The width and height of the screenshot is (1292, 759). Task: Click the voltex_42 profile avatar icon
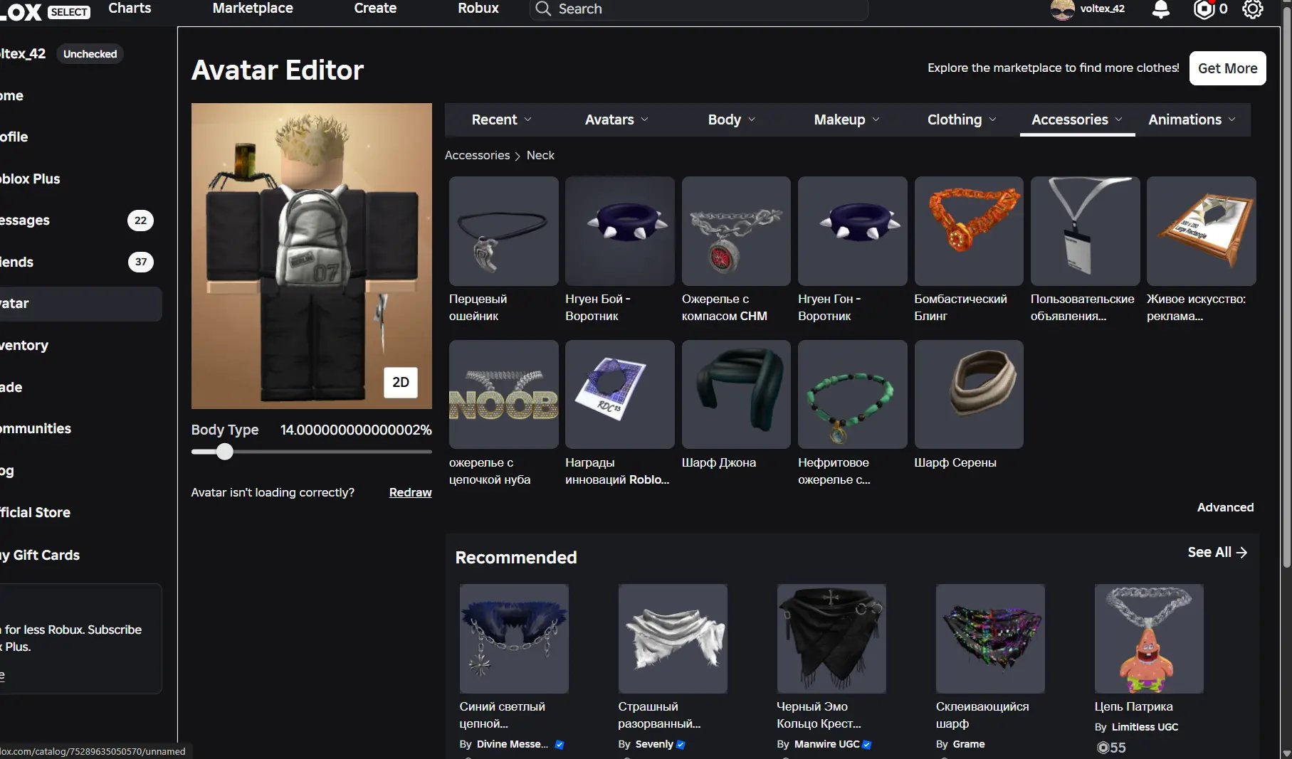[1063, 9]
